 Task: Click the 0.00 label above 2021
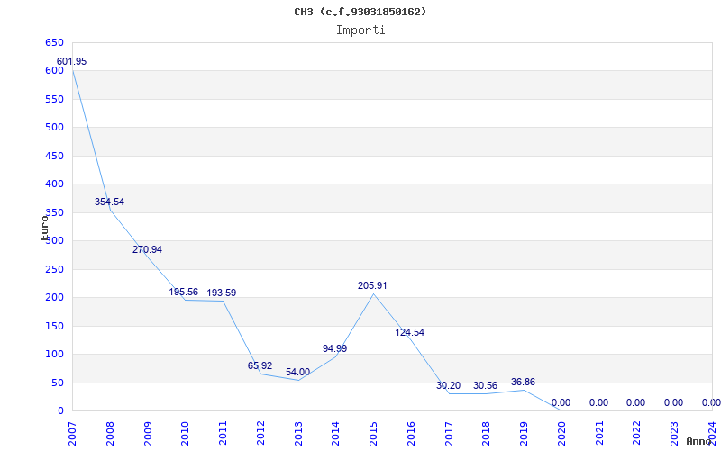tap(598, 402)
